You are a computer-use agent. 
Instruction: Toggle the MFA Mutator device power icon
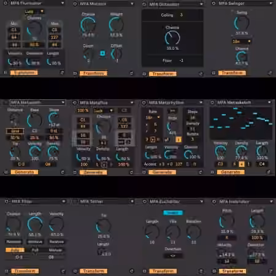(75, 4)
